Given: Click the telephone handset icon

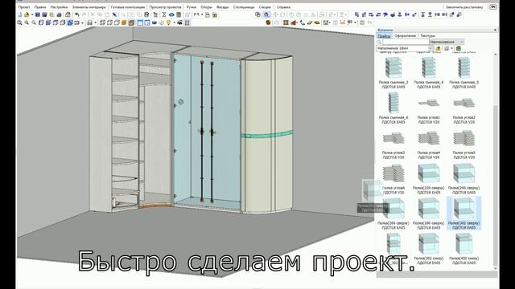Looking at the screenshot, I should (x=303, y=22).
